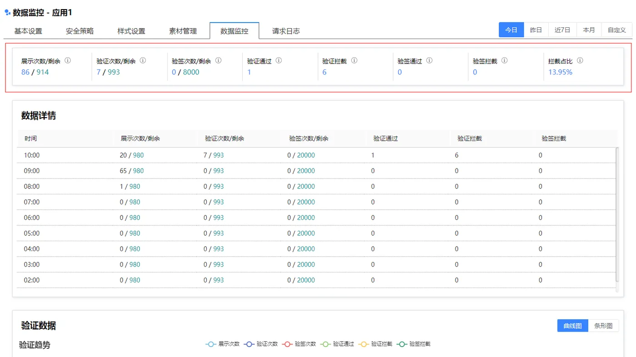Select 本月 date range
This screenshot has width=636, height=357.
589,30
